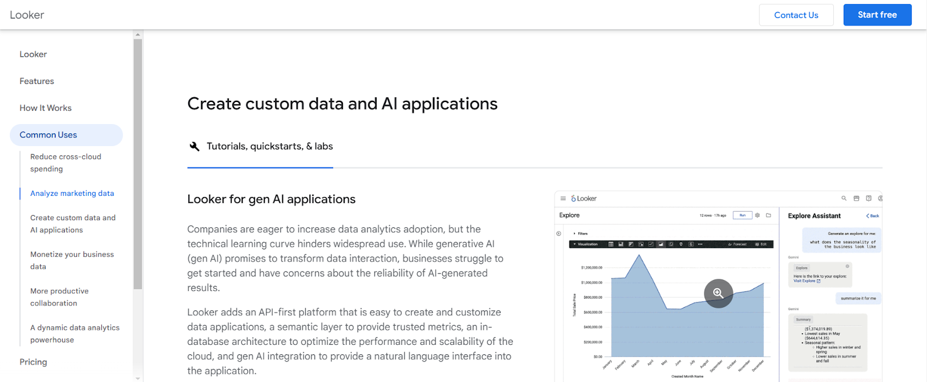The height and width of the screenshot is (382, 927).
Task: Click the Looker title in the top header
Action: 27,15
